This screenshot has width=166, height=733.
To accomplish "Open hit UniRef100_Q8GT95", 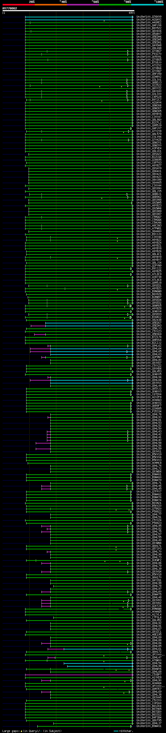I will point(149,720).
